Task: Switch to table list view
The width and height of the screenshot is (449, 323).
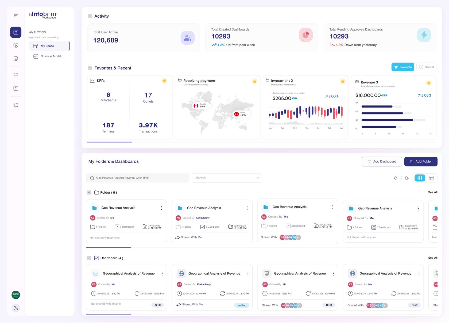Action: [431, 178]
